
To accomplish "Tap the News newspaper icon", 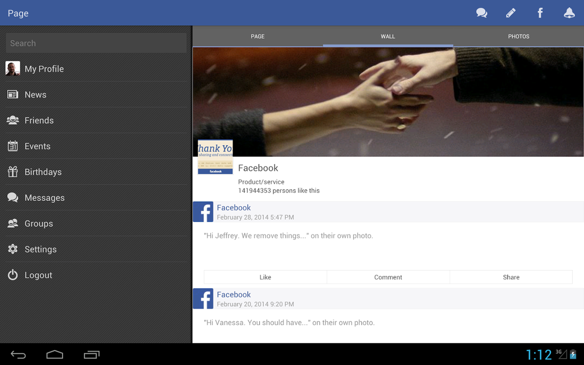I will (x=13, y=94).
